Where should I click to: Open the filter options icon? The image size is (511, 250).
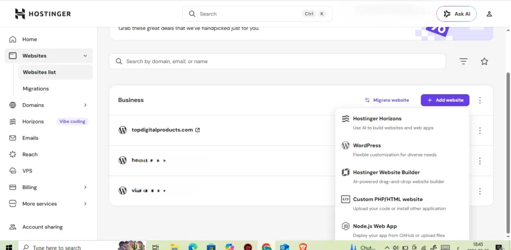click(463, 61)
